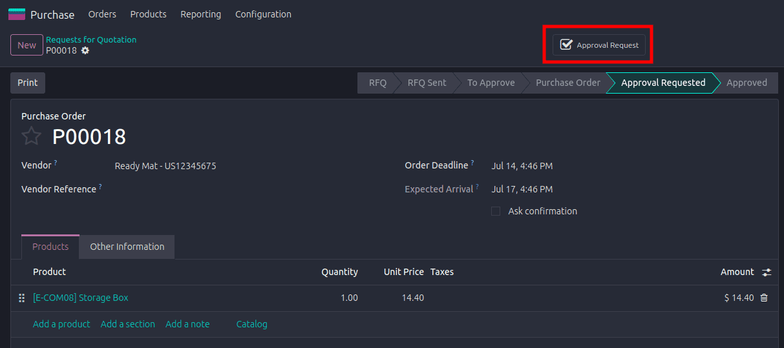Select the Purchase Order status stage
Image resolution: width=784 pixels, height=348 pixels.
tap(568, 83)
